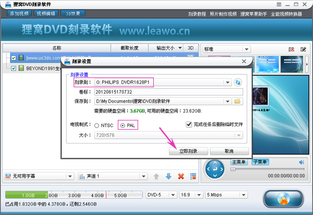This screenshot has width=313, height=215.
Task: Open the 声道 1 audio dropdown
Action: click(x=144, y=176)
